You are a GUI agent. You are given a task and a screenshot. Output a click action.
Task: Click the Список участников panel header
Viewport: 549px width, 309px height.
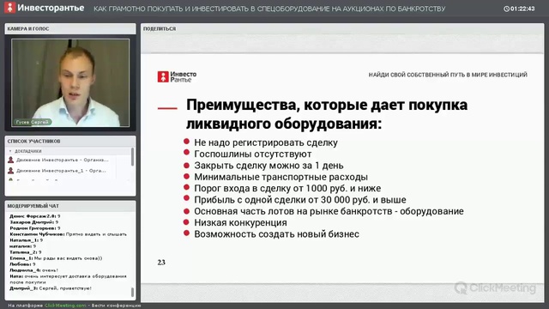click(x=70, y=141)
